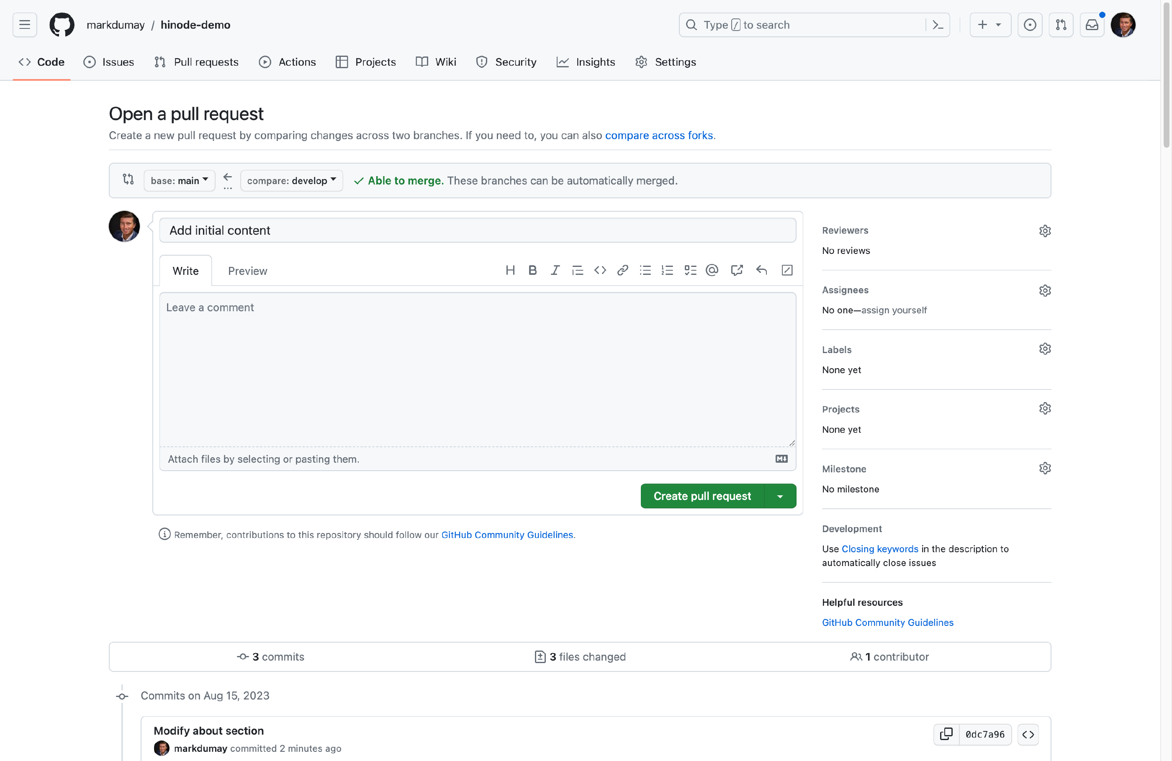The image size is (1172, 761).
Task: Open the Labels gear settings
Action: coord(1044,349)
